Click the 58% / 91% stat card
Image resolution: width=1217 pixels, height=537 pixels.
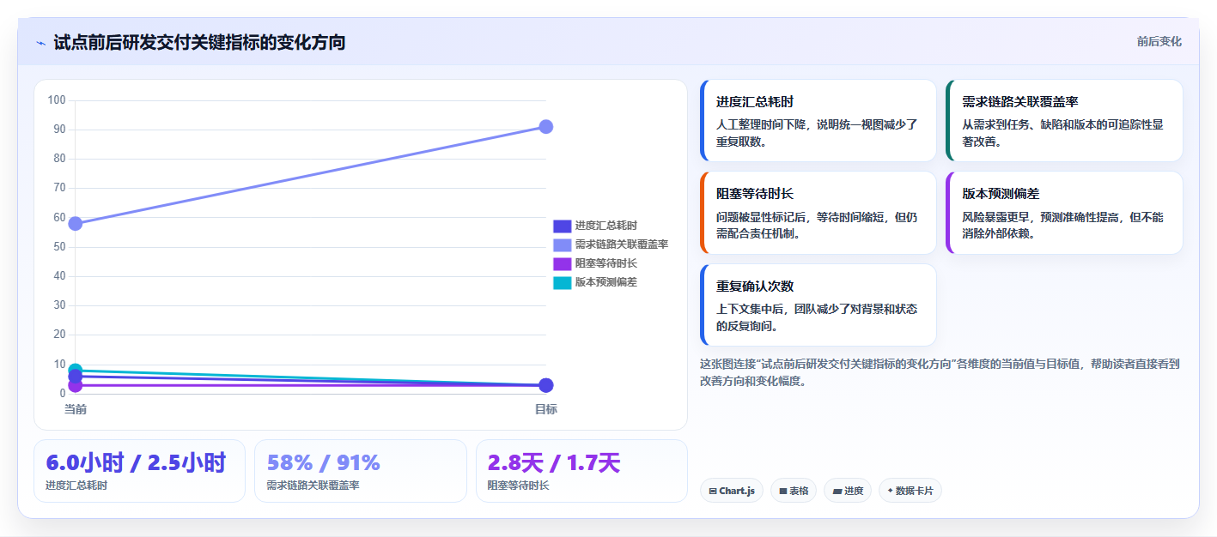[361, 471]
